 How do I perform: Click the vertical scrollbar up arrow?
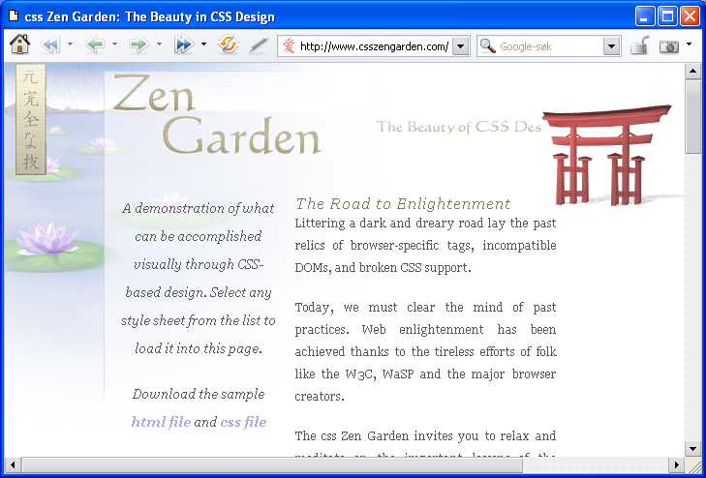tap(692, 71)
